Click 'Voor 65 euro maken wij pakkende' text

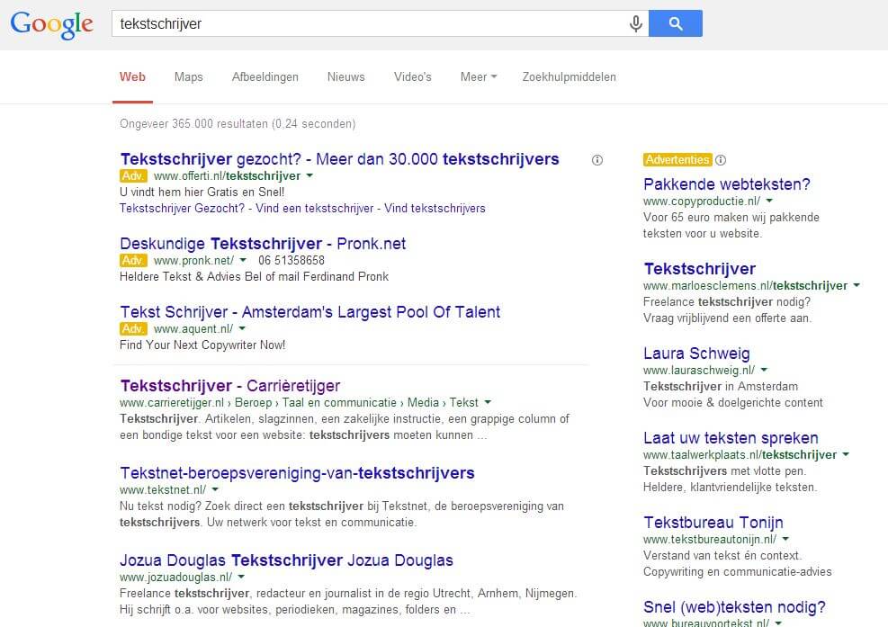(x=731, y=218)
